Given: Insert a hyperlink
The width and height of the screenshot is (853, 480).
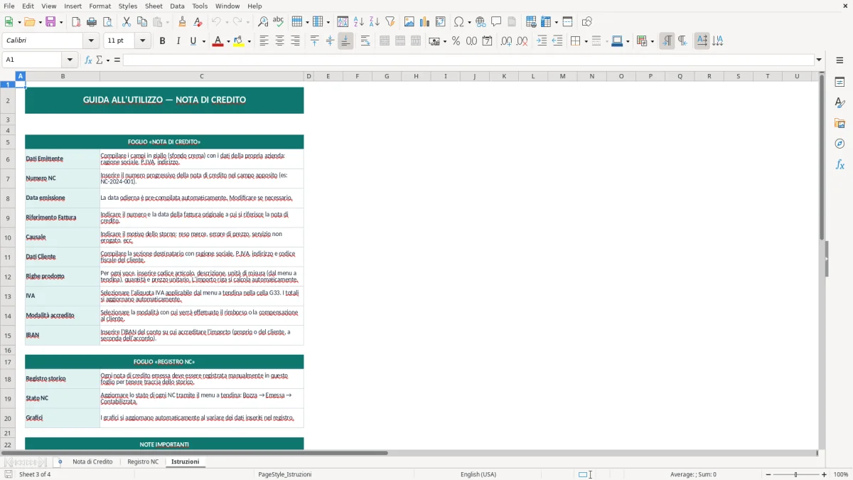Looking at the screenshot, I should (481, 22).
